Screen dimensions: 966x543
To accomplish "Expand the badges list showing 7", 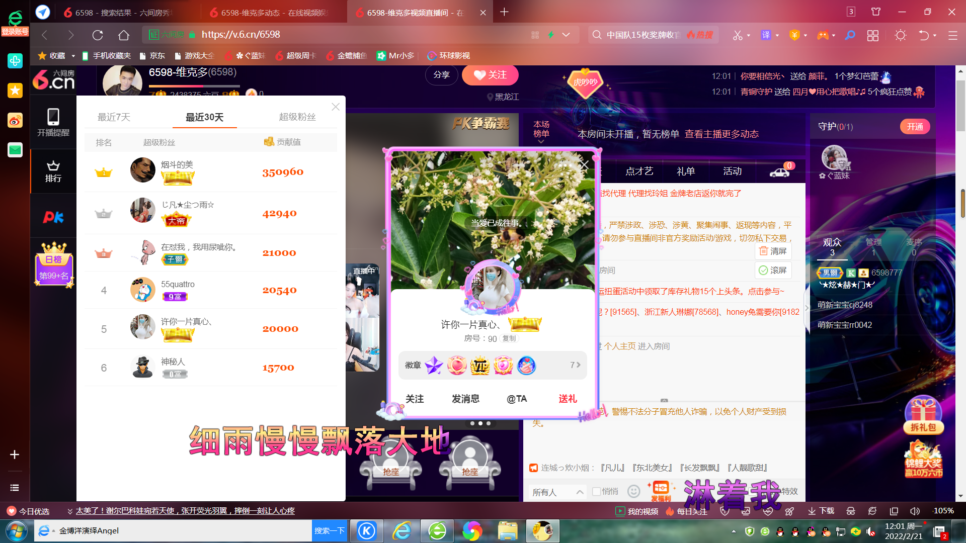I will coord(575,365).
